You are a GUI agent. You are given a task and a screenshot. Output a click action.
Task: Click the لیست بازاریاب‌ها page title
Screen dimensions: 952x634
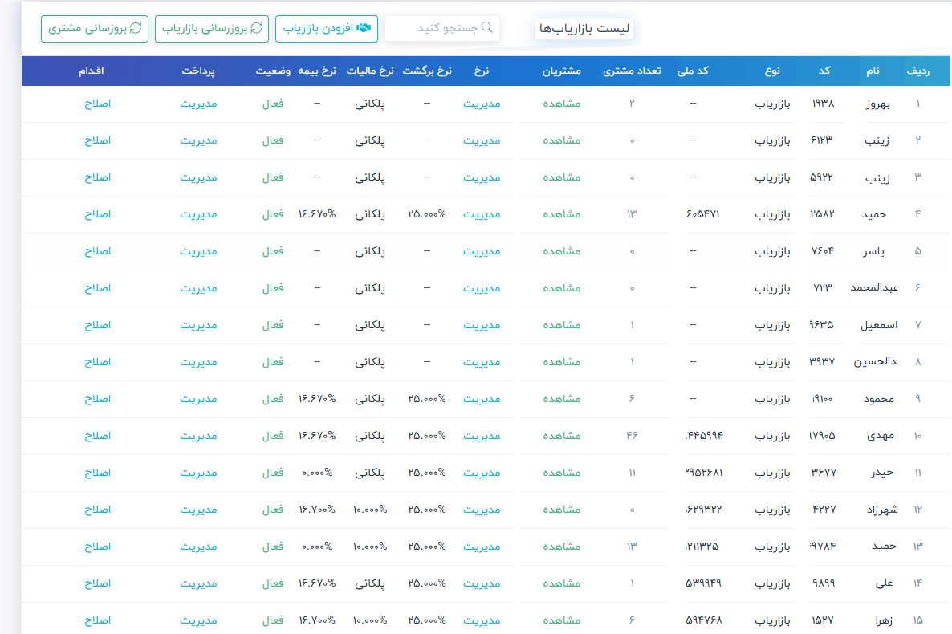584,28
